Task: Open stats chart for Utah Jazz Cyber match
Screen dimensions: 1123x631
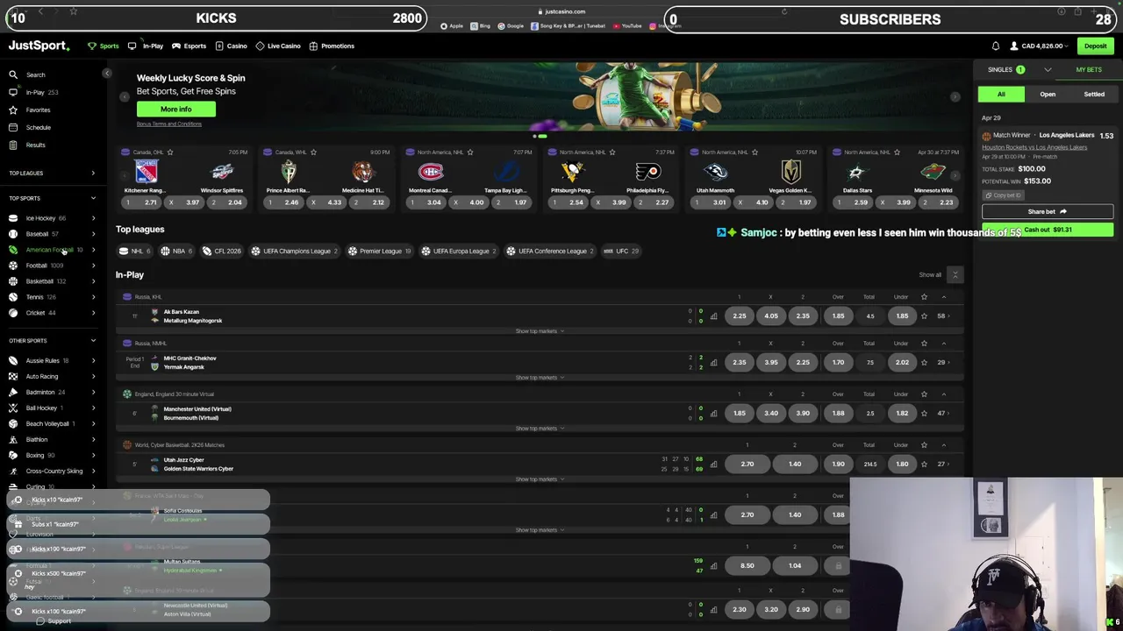Action: (x=713, y=464)
